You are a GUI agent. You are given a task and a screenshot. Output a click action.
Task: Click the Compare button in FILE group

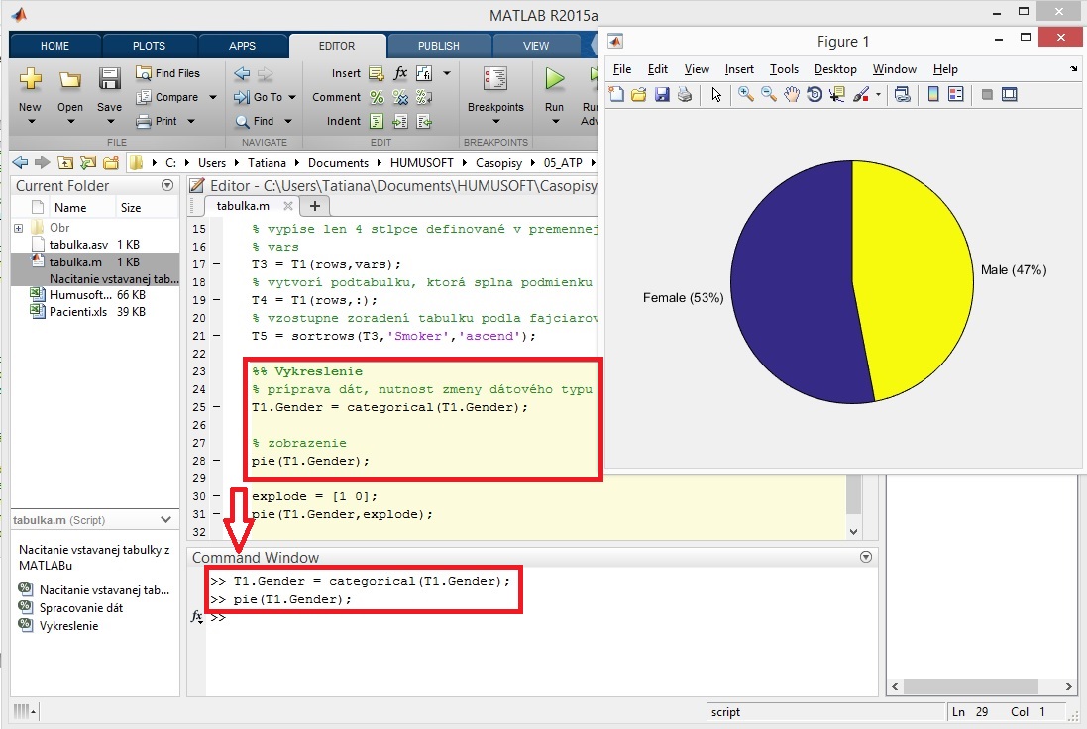pyautogui.click(x=167, y=97)
